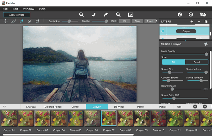This screenshot has width=212, height=136.
Task: Click the dice randomize icon
Action: [203, 15]
